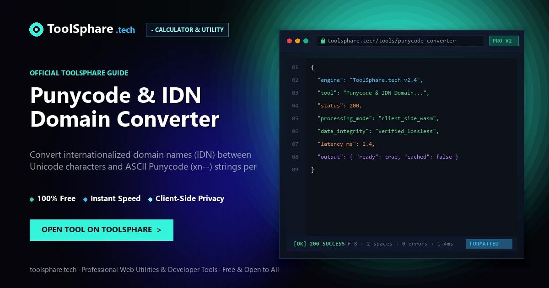Click the blue bullet beside Instant Speed

coord(86,199)
